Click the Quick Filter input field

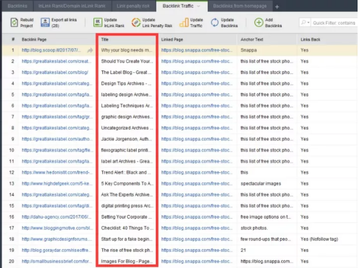pos(334,23)
